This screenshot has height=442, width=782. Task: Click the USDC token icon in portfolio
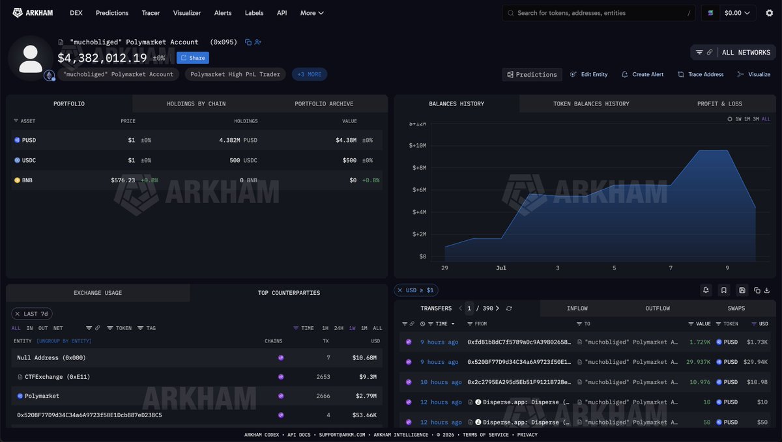(x=18, y=160)
